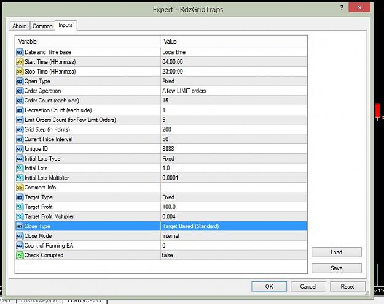
Task: Edit Initial Lots Multiplier value 0.0001
Action: coord(233,178)
